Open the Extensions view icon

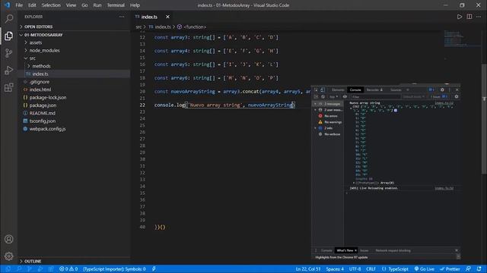click(x=8, y=88)
